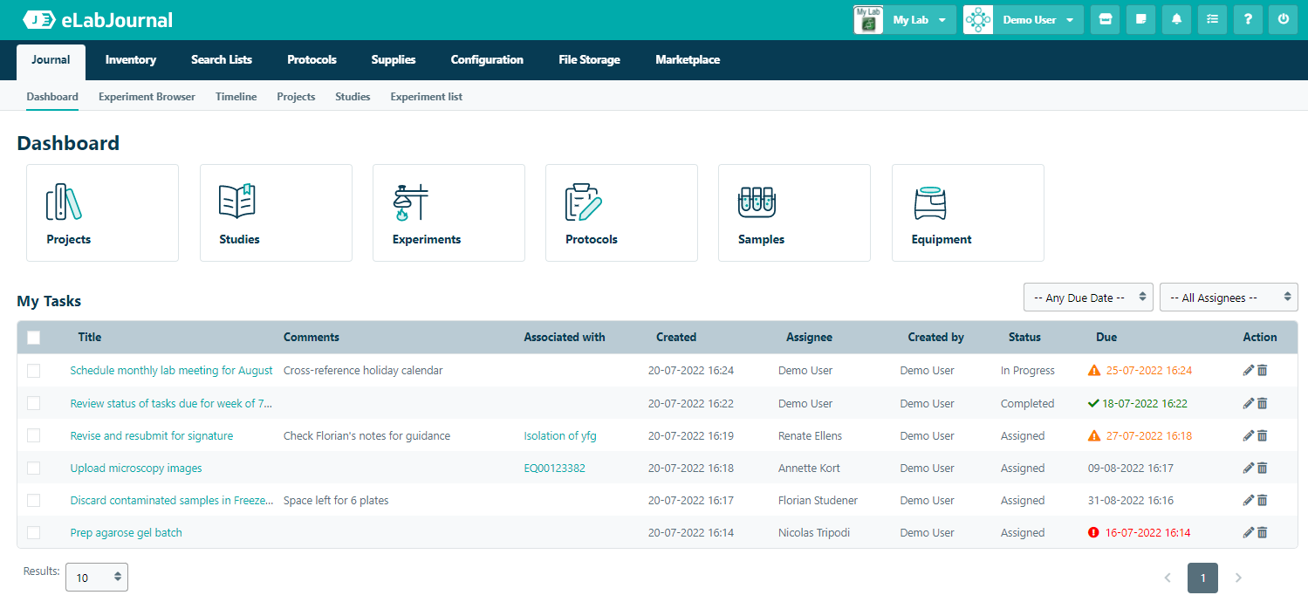Open the Help question mark icon
This screenshot has height=602, width=1308.
click(x=1248, y=18)
